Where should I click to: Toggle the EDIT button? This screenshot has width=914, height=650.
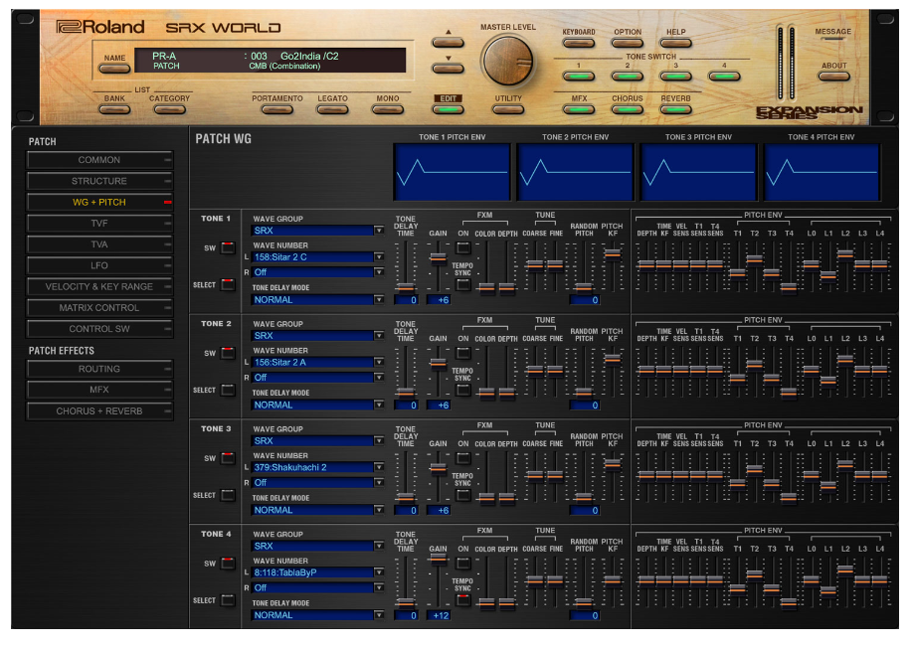coord(448,109)
